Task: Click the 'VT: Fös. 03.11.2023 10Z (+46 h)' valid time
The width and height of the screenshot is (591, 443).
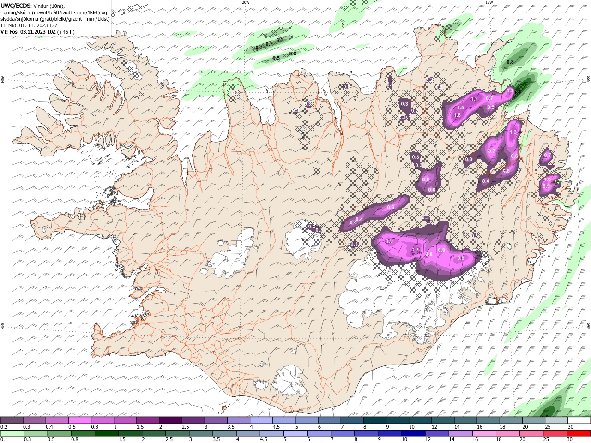Action: point(37,32)
